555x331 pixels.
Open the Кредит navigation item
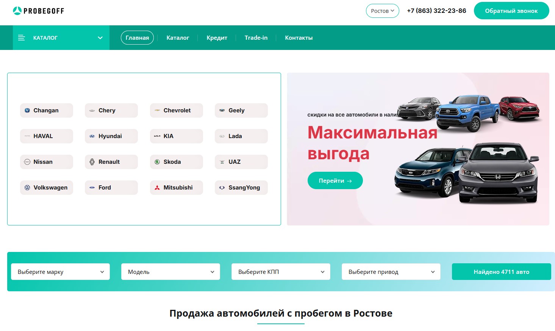pyautogui.click(x=217, y=38)
